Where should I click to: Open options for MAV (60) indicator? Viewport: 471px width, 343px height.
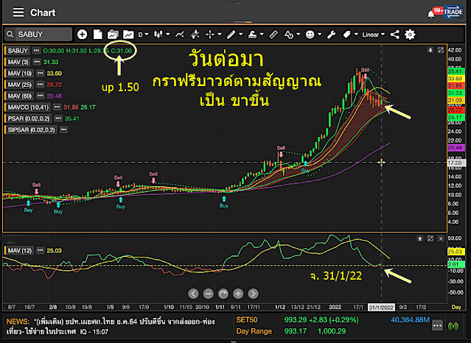coord(40,96)
